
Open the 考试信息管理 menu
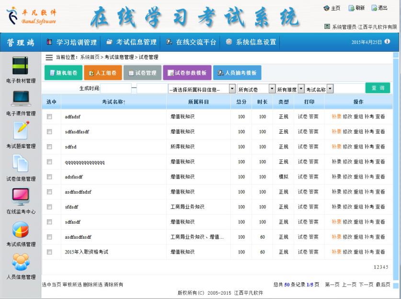point(131,42)
